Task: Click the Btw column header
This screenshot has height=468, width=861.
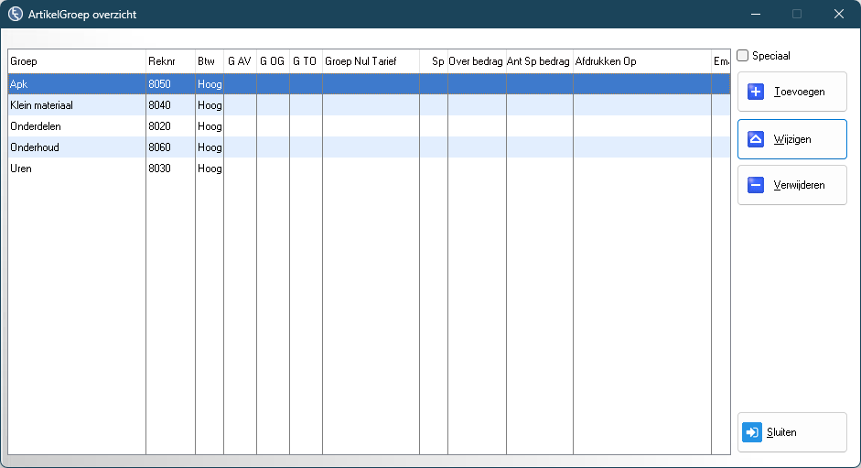Action: [x=209, y=61]
